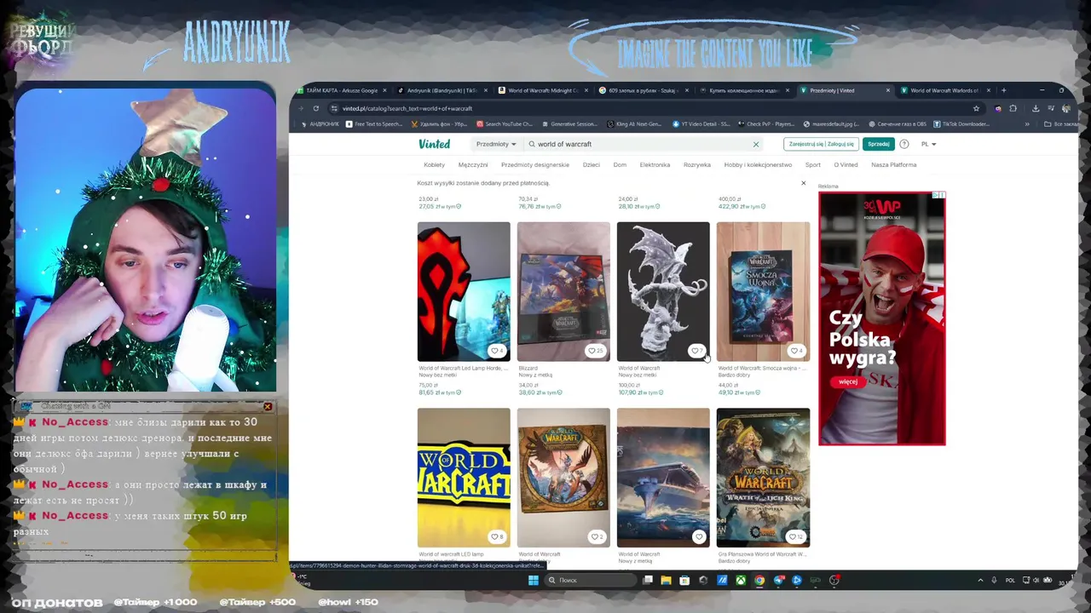Image resolution: width=1091 pixels, height=613 pixels.
Task: Favorite the Blizzard puzzle listing with 25 likes
Action: (x=595, y=351)
